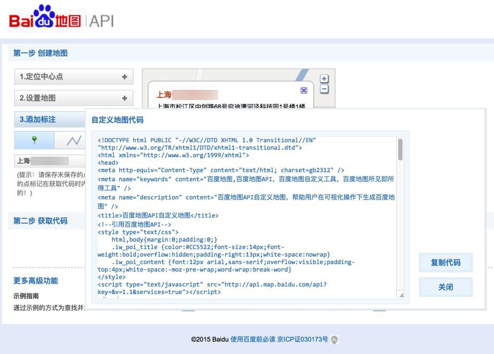494x354 pixels.
Task: Open the 京ICP证030173号 link
Action: tap(303, 340)
